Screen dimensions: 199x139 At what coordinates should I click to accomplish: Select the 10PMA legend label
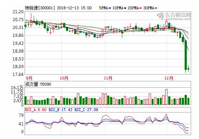[x=118, y=8]
